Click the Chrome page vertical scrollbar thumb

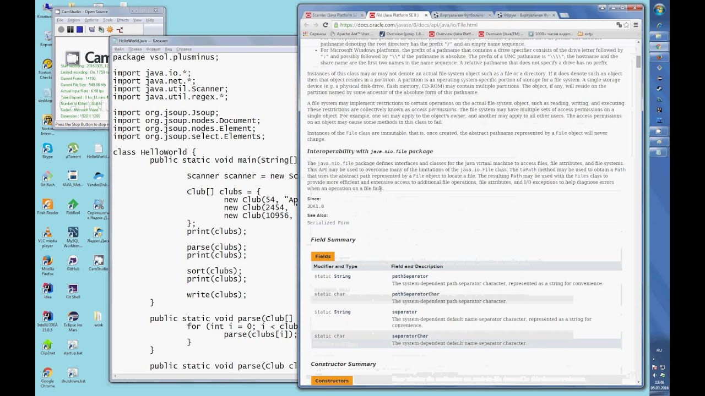638,62
